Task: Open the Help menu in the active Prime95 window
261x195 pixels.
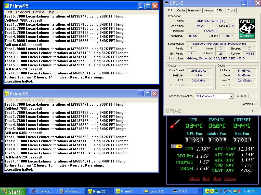Action: click(x=51, y=12)
